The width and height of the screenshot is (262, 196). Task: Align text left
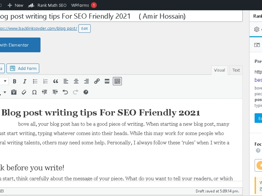click(x=66, y=81)
